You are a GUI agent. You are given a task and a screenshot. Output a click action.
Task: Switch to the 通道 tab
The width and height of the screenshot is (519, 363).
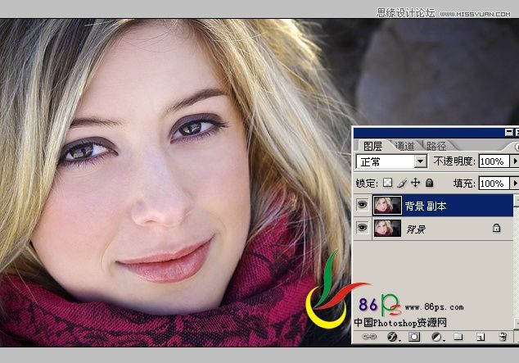click(x=404, y=146)
